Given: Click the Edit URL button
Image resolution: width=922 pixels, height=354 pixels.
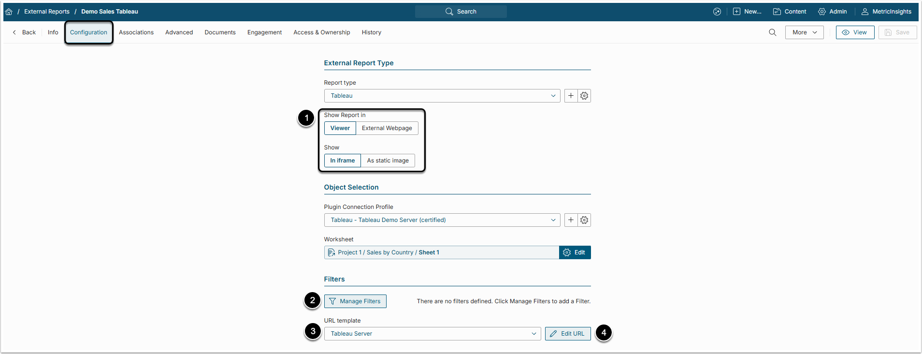Looking at the screenshot, I should pyautogui.click(x=568, y=334).
